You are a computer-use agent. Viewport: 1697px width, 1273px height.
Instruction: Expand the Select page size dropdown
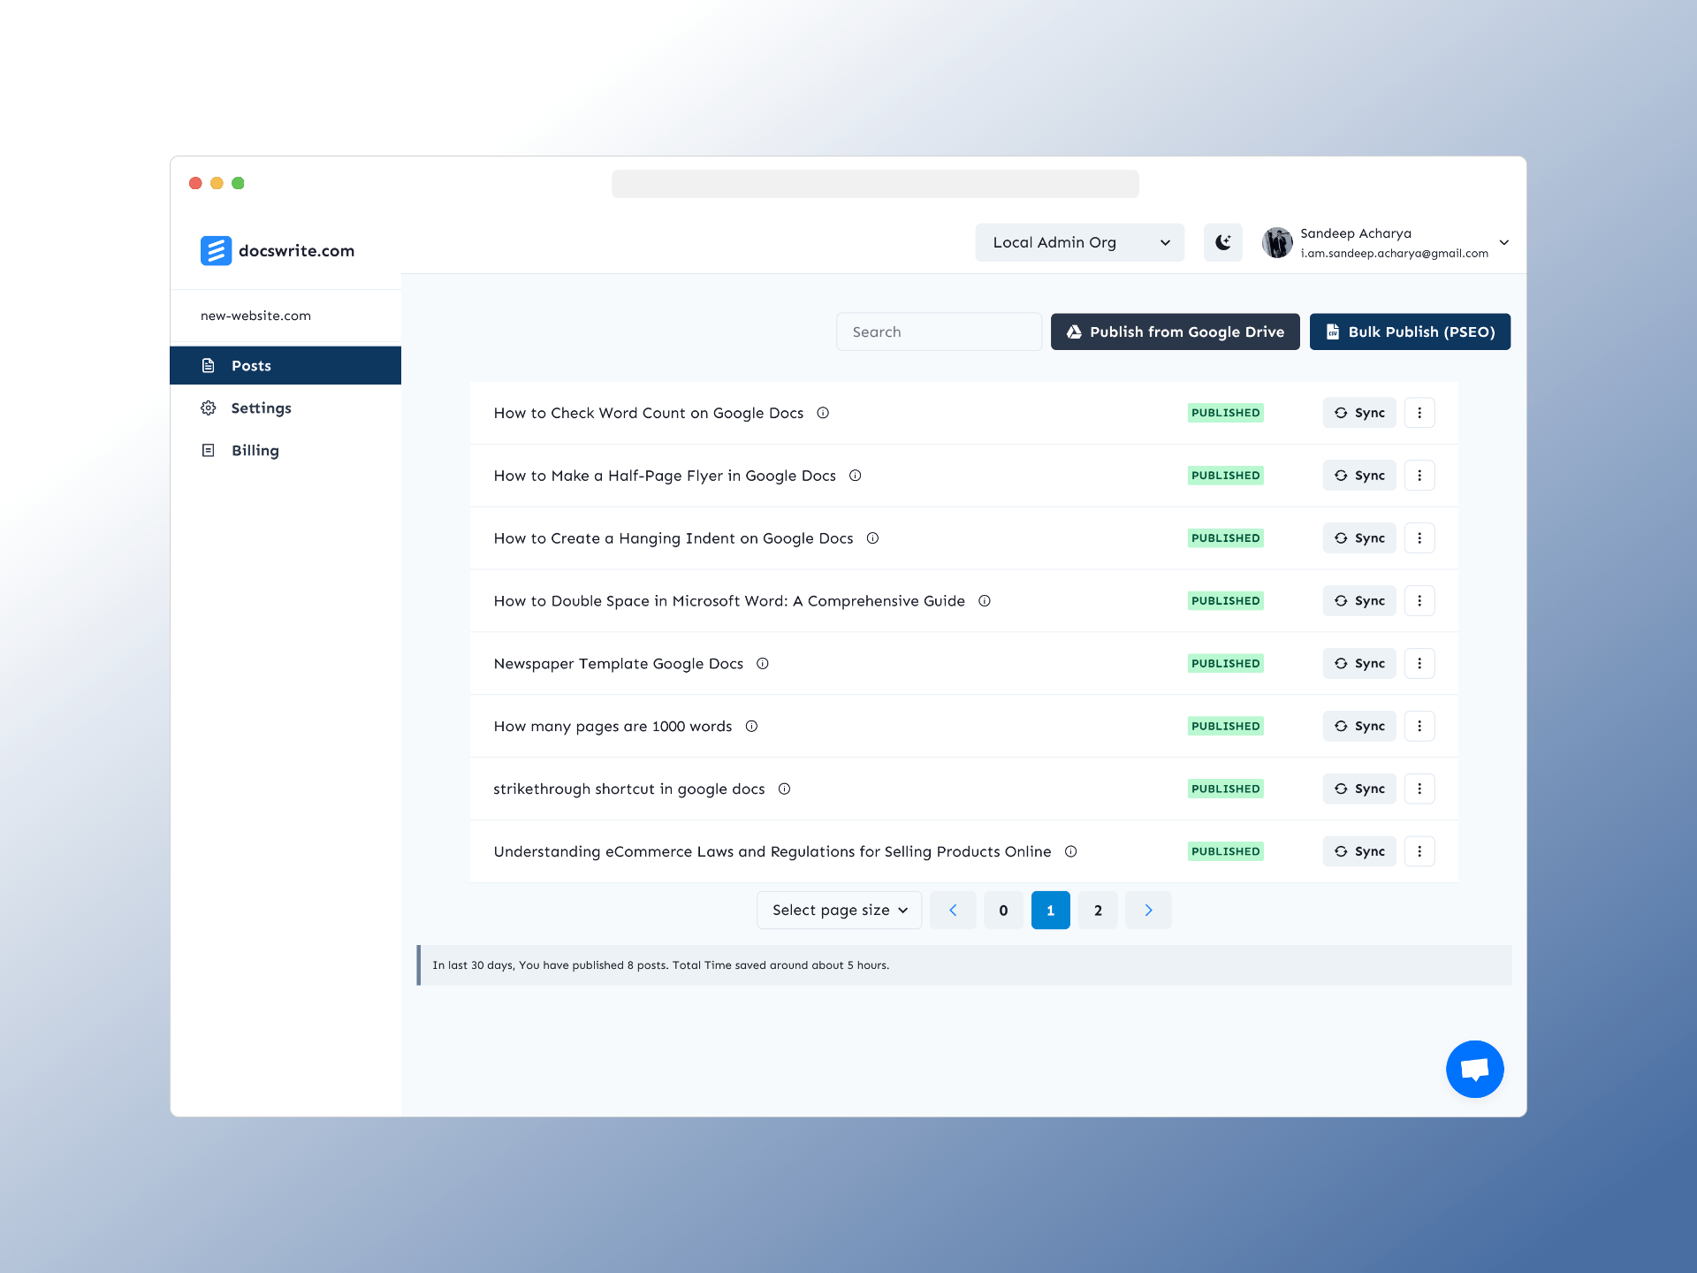tap(838, 910)
